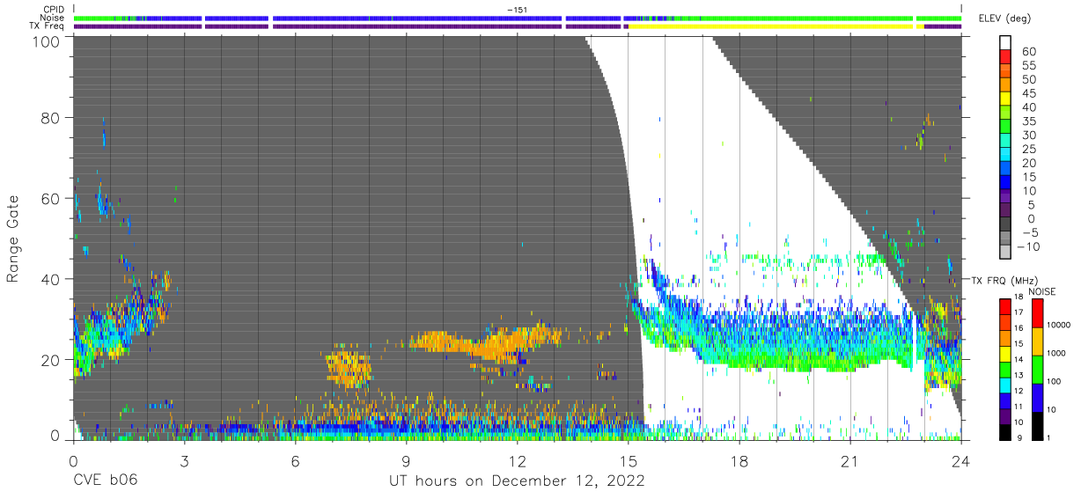Select the white swatch above ELEV 60
Image resolution: width=1081 pixels, height=499 pixels.
tap(1005, 43)
